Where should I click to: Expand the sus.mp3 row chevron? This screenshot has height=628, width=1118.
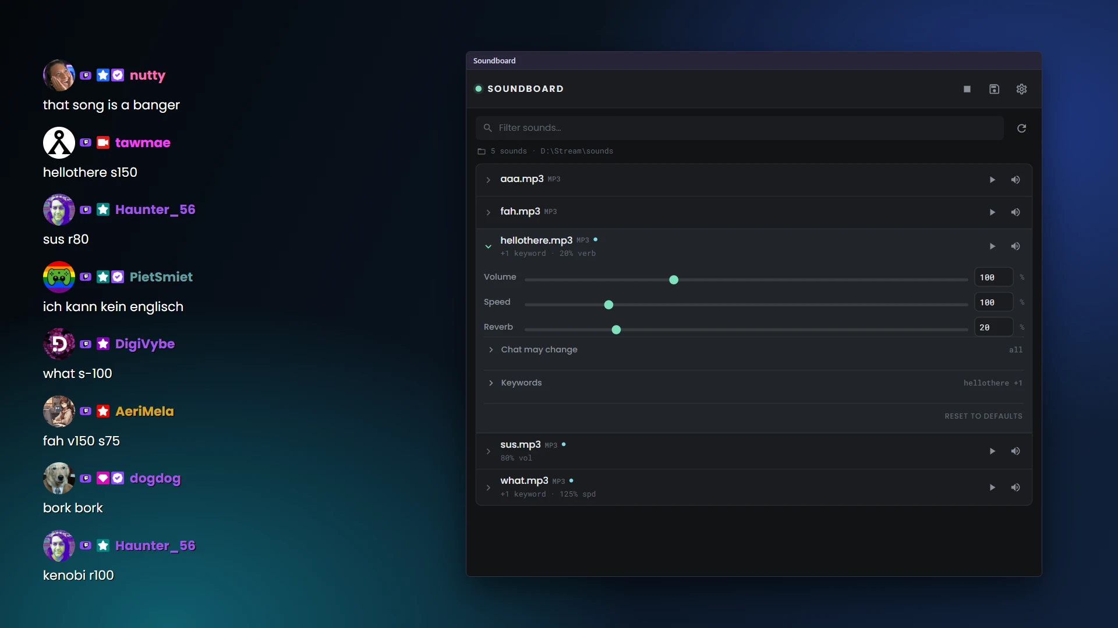[x=489, y=451]
